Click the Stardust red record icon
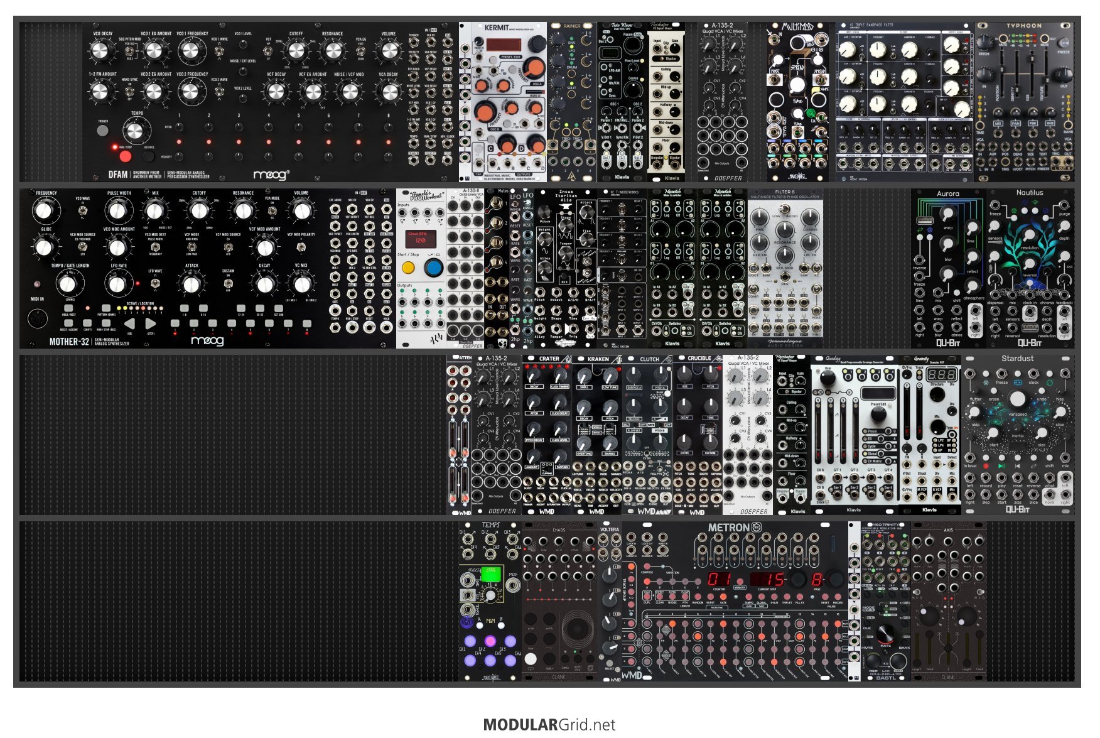1100x738 pixels. (986, 466)
